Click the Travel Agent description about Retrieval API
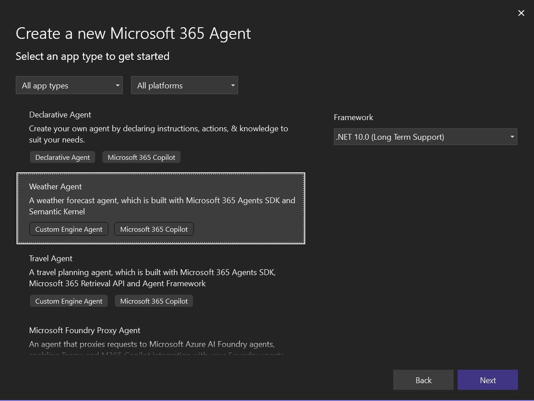The image size is (534, 401). click(x=152, y=278)
